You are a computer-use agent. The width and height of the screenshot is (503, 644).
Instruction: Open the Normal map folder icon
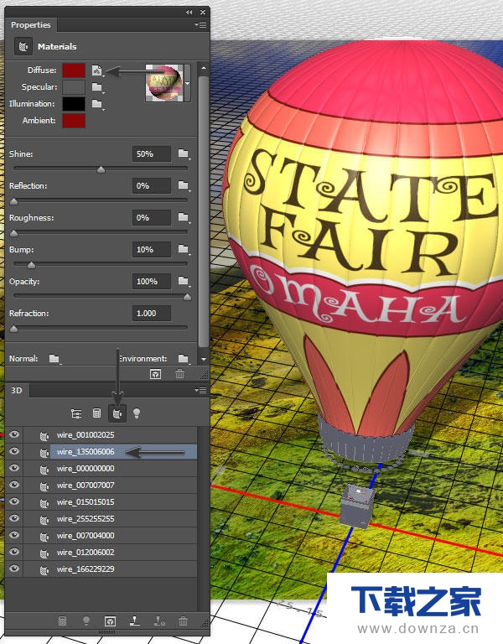coord(54,359)
